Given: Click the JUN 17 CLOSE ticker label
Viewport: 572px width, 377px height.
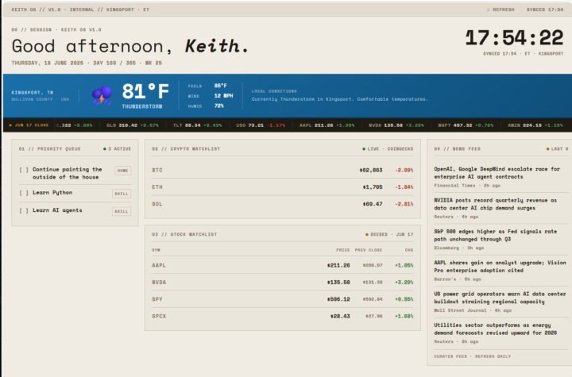Looking at the screenshot, I should pyautogui.click(x=29, y=125).
